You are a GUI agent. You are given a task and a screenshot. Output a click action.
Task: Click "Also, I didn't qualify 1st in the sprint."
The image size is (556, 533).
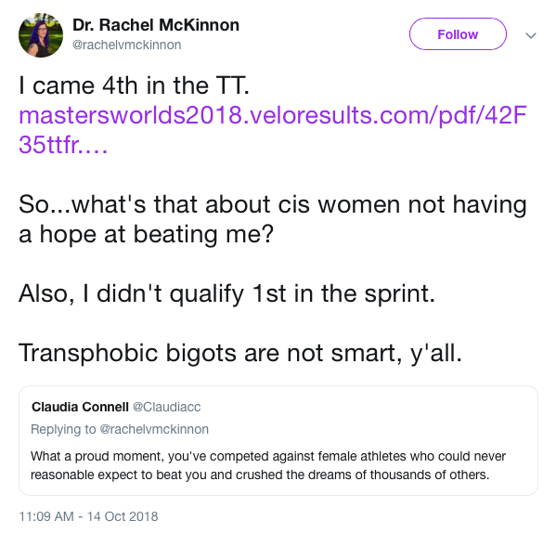[x=226, y=293]
